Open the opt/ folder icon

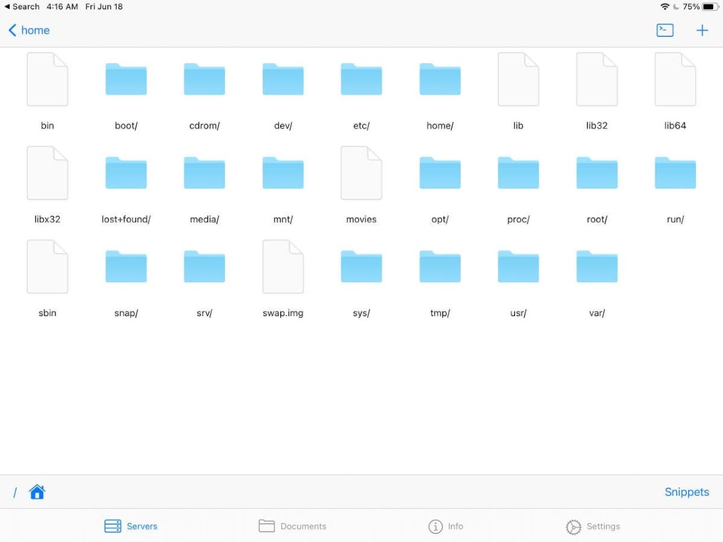click(x=440, y=173)
